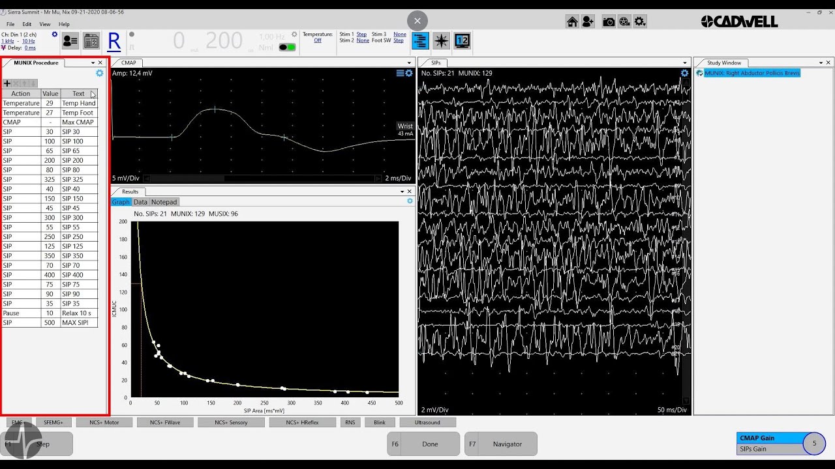
Task: Take a screenshot with camera icon
Action: click(x=609, y=21)
